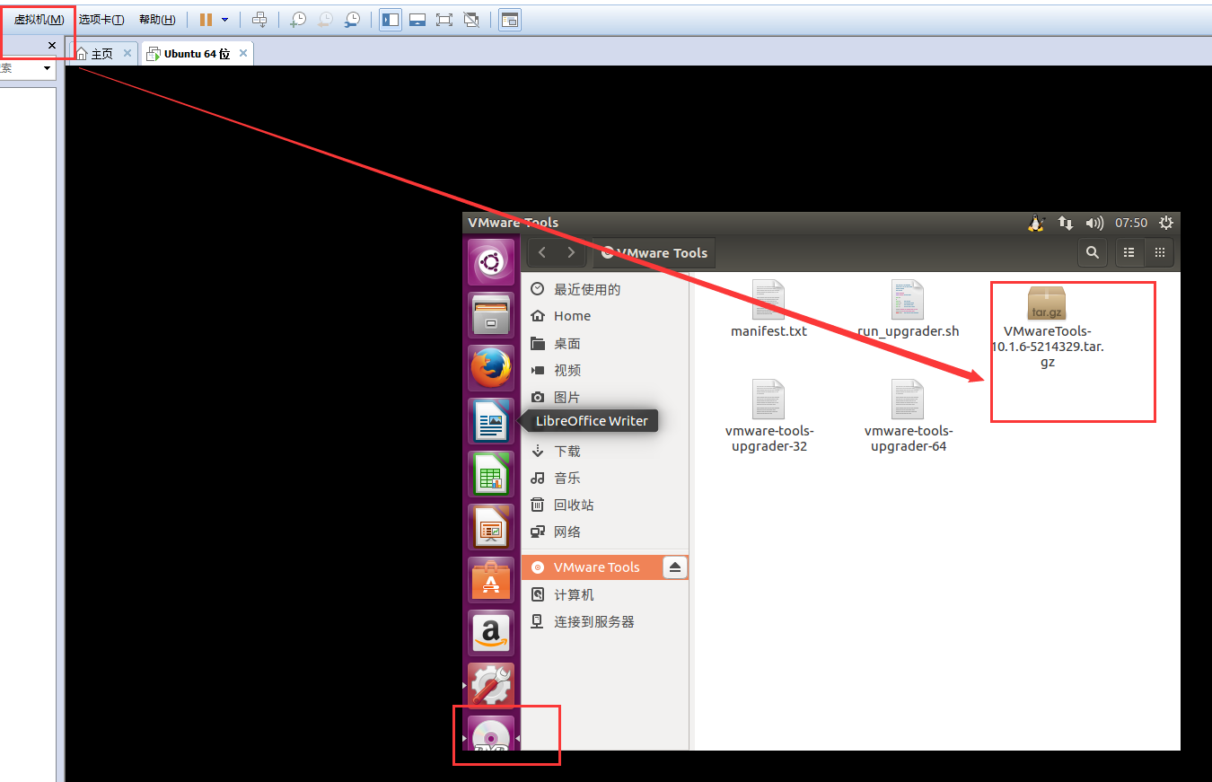This screenshot has width=1212, height=782.
Task: Eject the VMware Tools disc
Action: click(675, 567)
